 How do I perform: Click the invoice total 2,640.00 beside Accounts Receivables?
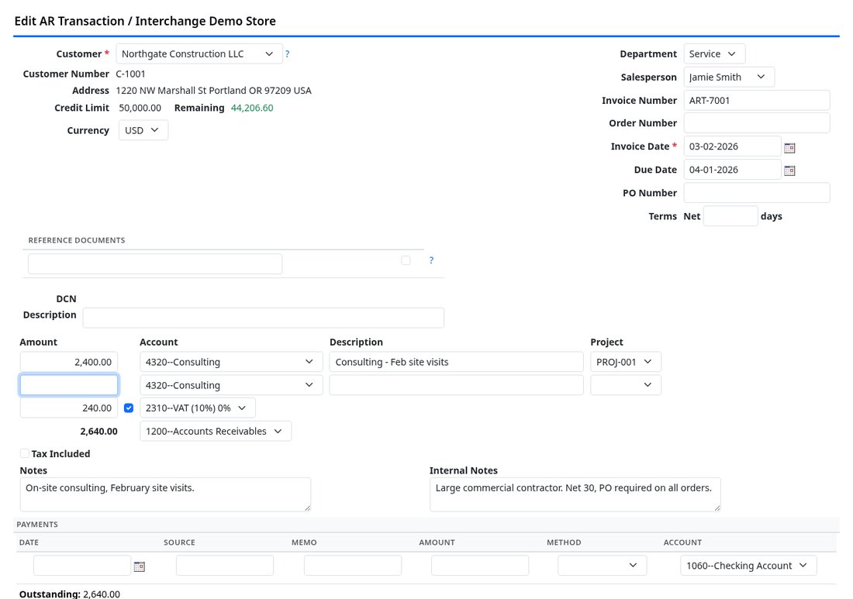pos(98,432)
